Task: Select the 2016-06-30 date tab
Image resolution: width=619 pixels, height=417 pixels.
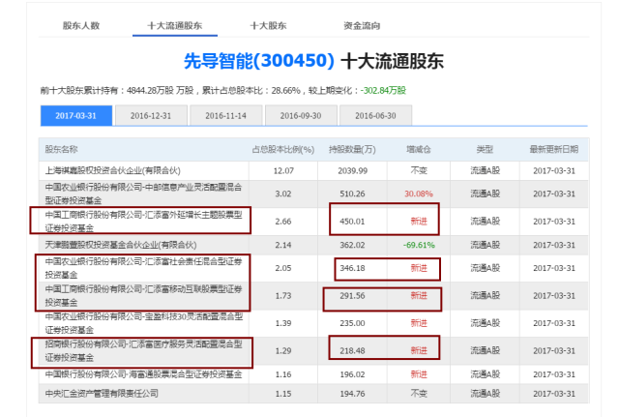Action: click(x=375, y=116)
